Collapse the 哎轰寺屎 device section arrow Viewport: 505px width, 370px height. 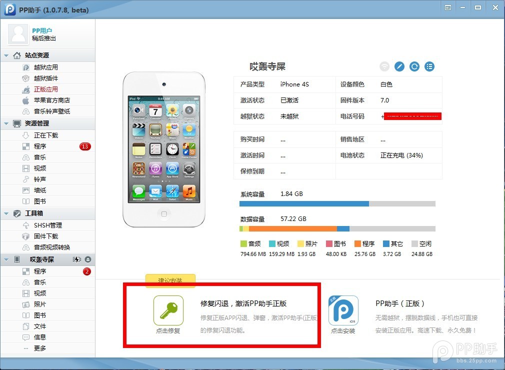click(6, 259)
